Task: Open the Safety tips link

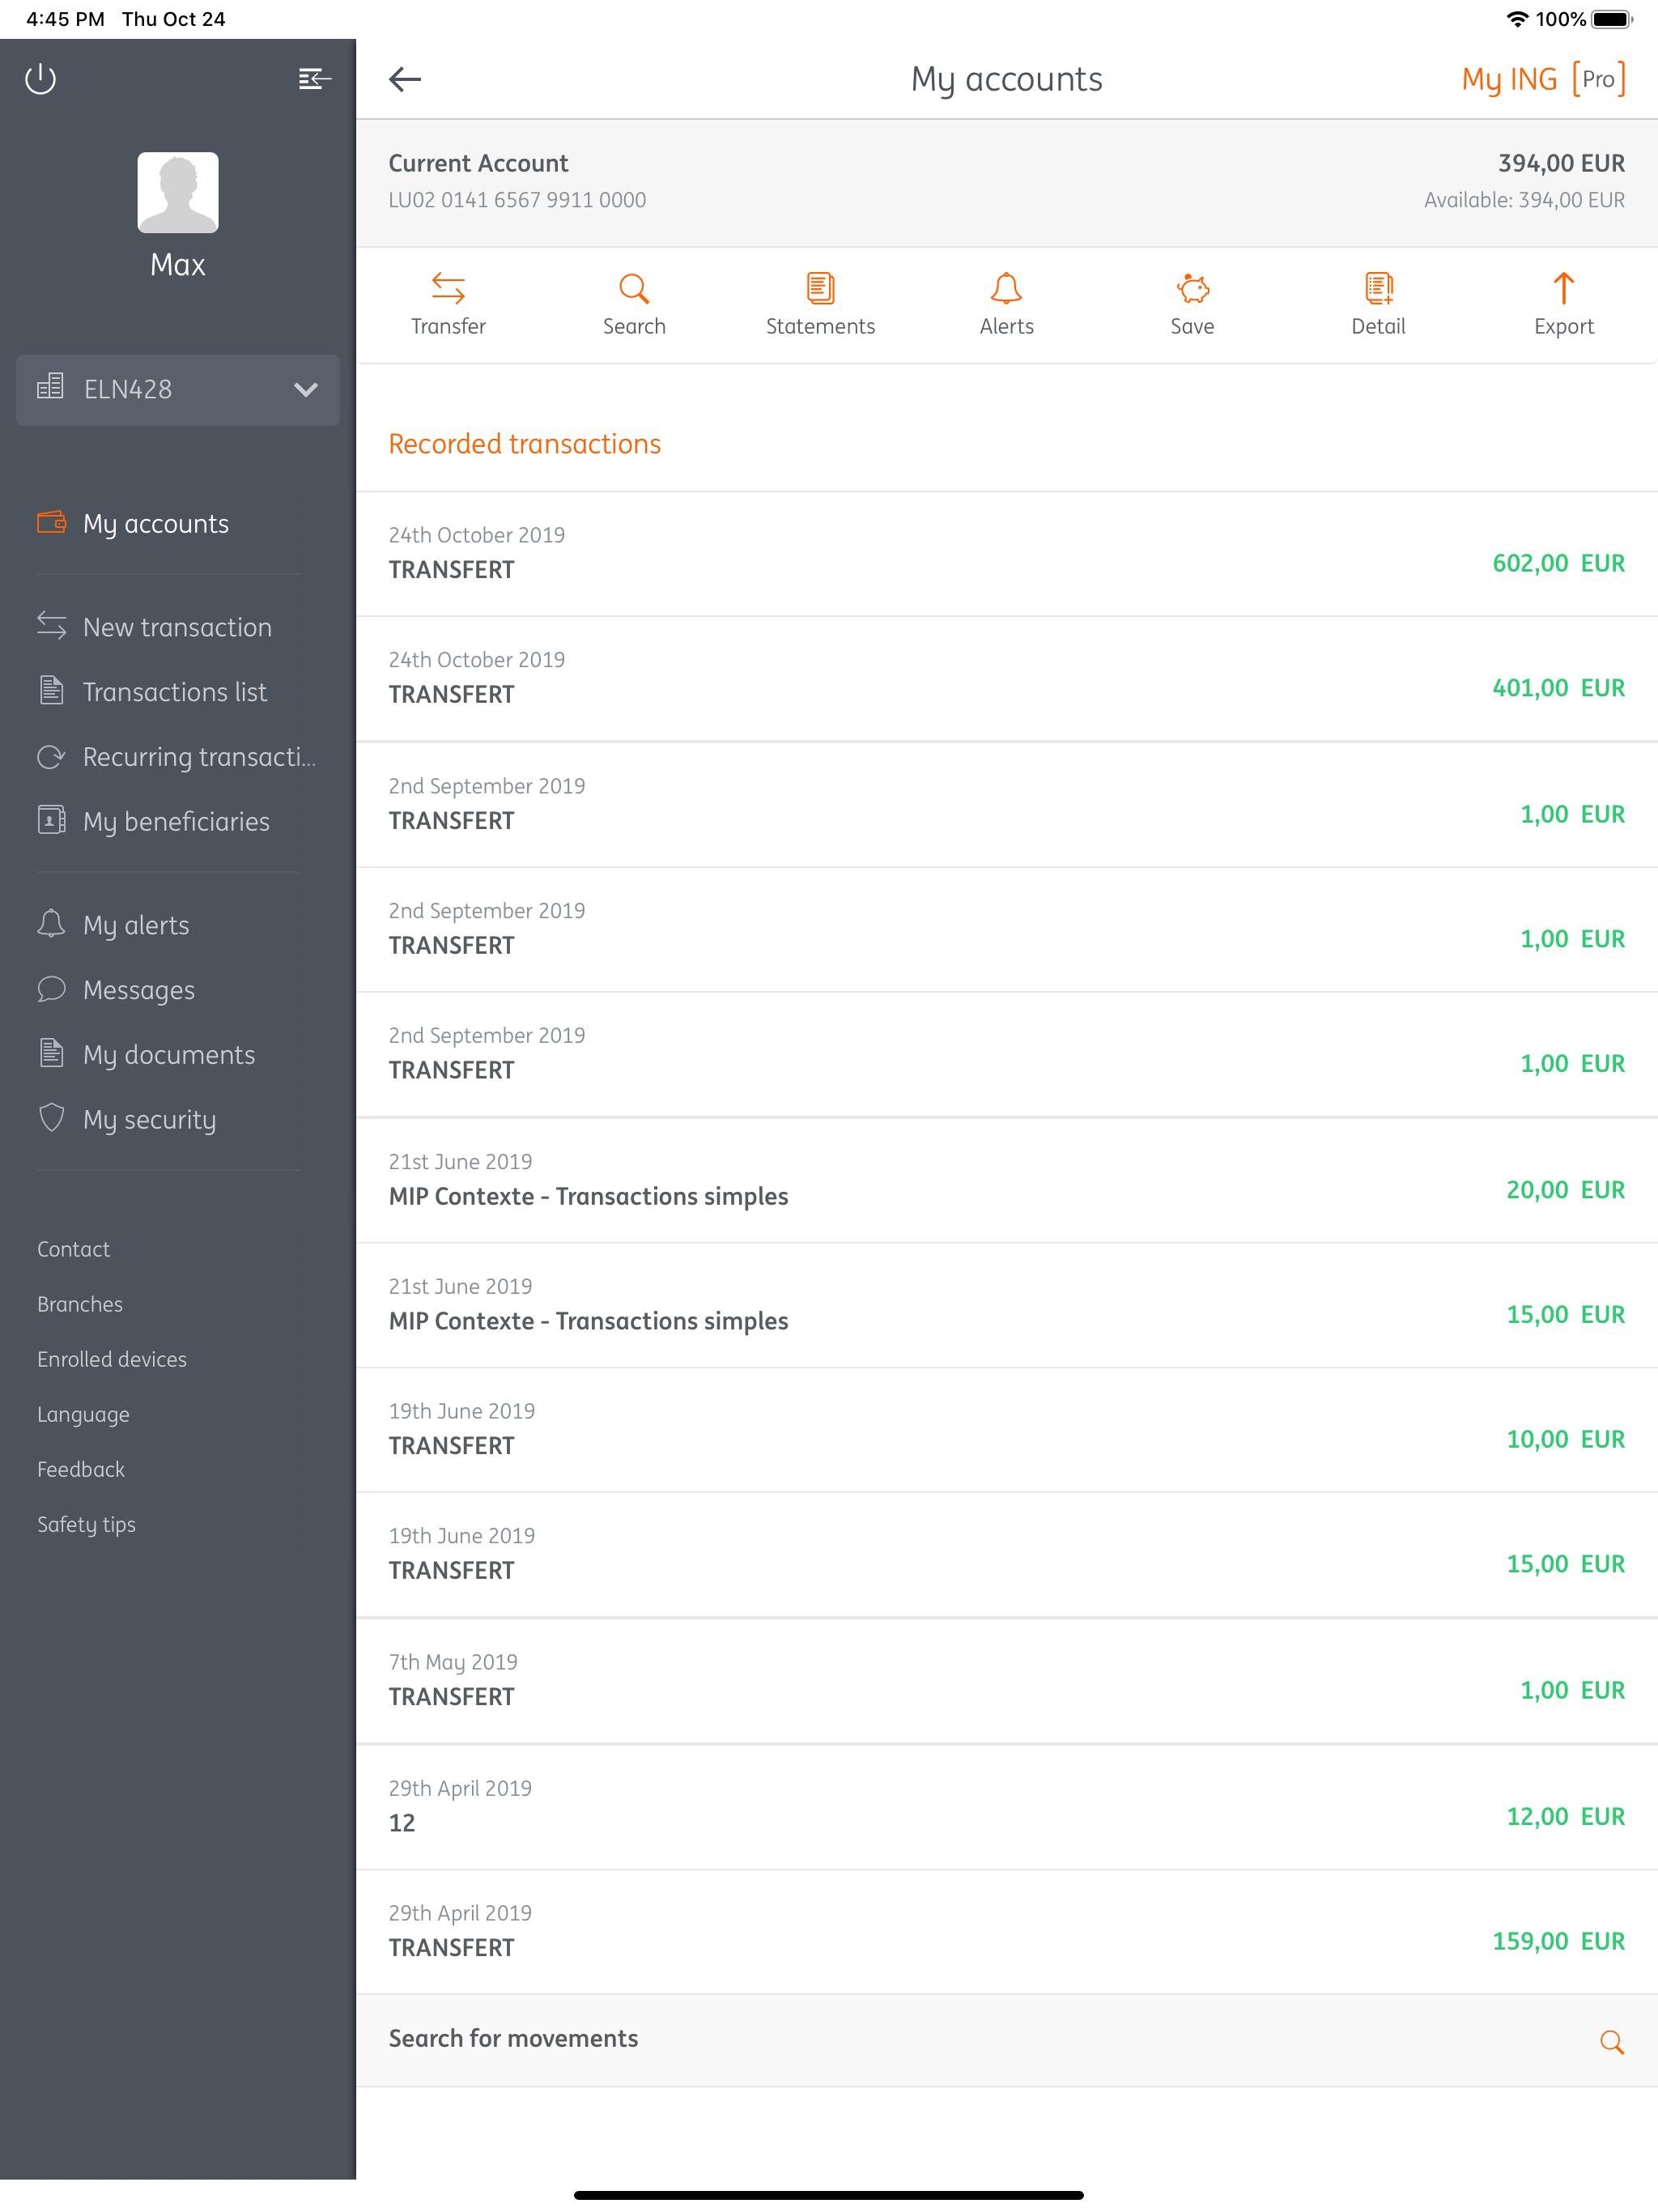Action: [x=86, y=1524]
